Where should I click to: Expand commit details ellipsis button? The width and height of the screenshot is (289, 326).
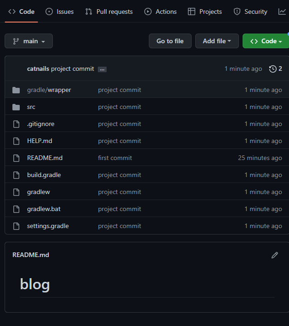click(x=102, y=69)
